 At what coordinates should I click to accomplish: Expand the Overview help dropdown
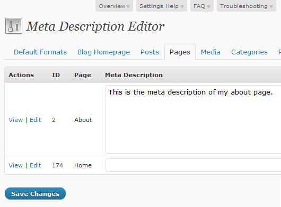tap(114, 6)
